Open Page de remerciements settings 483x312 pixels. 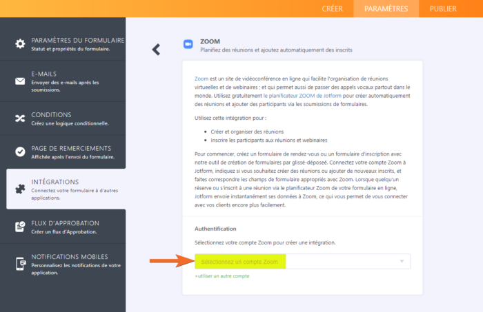tap(63, 152)
